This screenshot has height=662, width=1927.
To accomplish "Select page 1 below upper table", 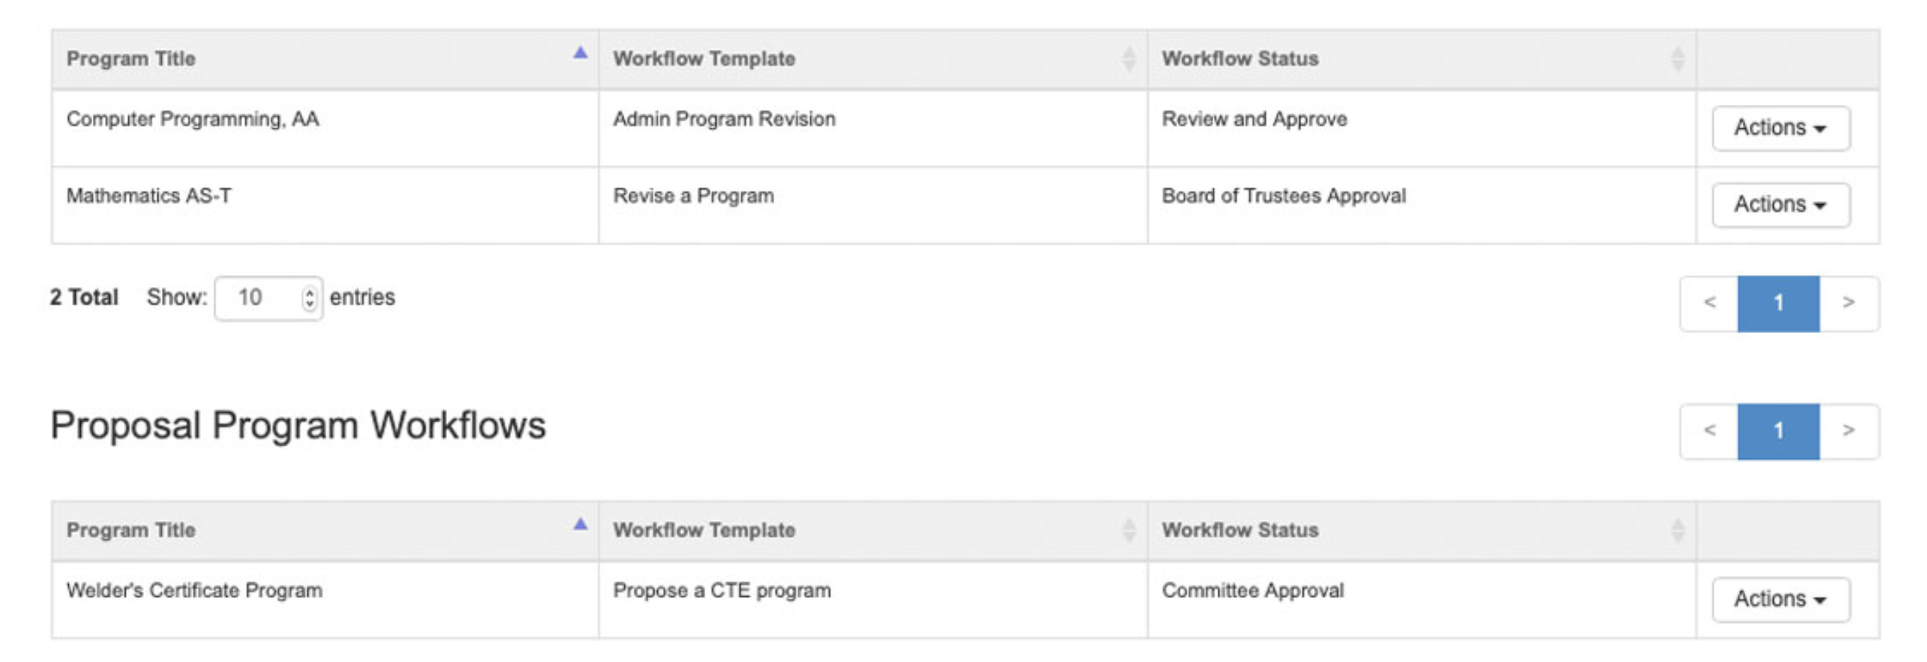I will pyautogui.click(x=1778, y=303).
